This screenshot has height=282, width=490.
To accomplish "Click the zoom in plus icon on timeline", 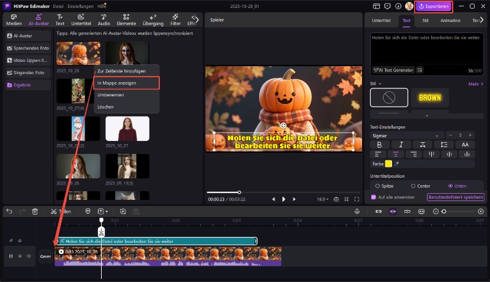I will [x=481, y=211].
